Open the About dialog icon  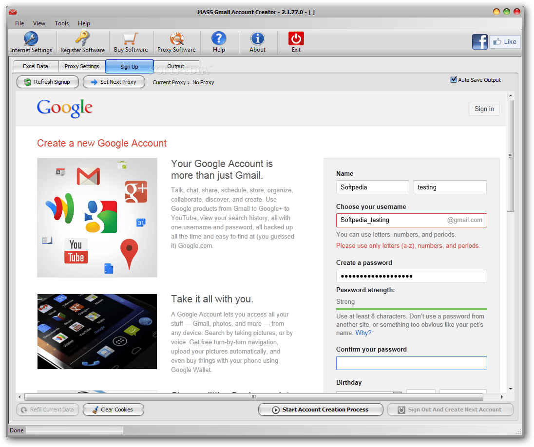[x=257, y=42]
